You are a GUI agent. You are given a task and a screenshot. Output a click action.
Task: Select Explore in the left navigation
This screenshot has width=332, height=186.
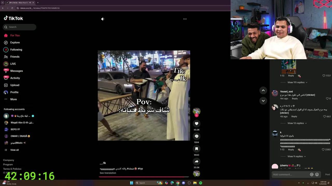click(x=15, y=42)
